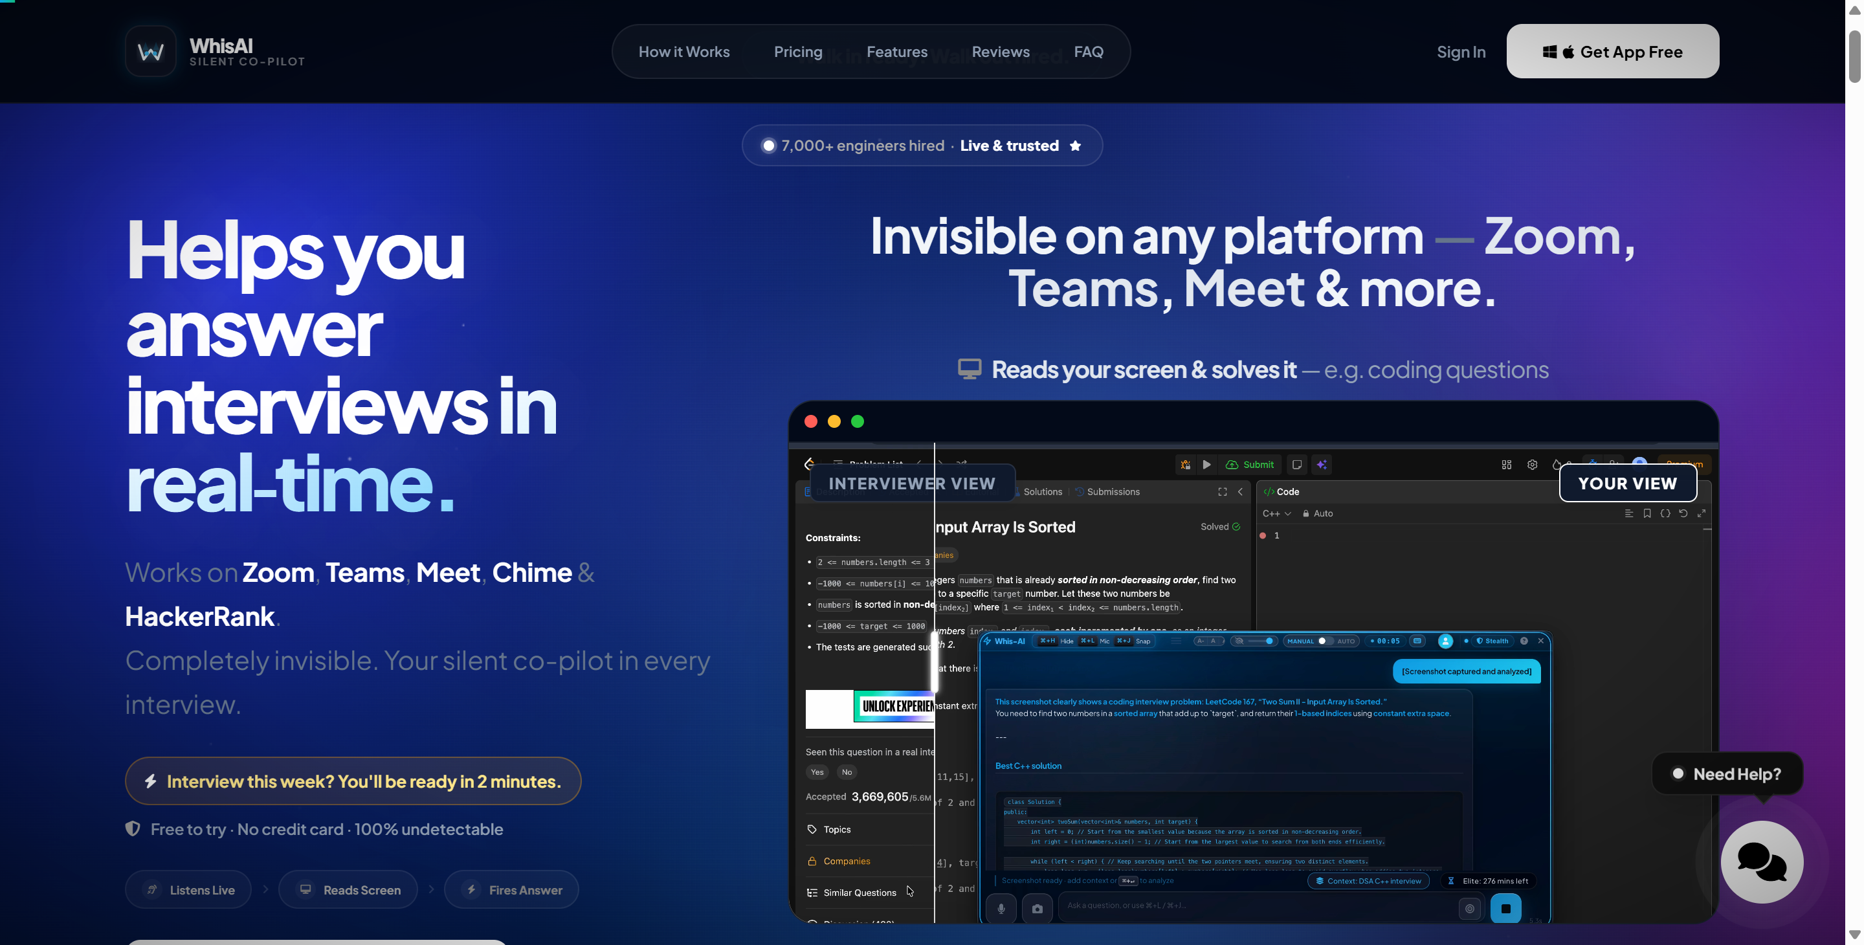
Task: Click the Interview this week banner button
Action: 353,781
